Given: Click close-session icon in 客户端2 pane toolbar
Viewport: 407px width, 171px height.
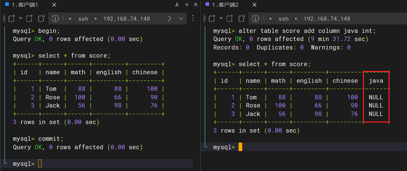Looking at the screenshot, I should click(230, 18).
